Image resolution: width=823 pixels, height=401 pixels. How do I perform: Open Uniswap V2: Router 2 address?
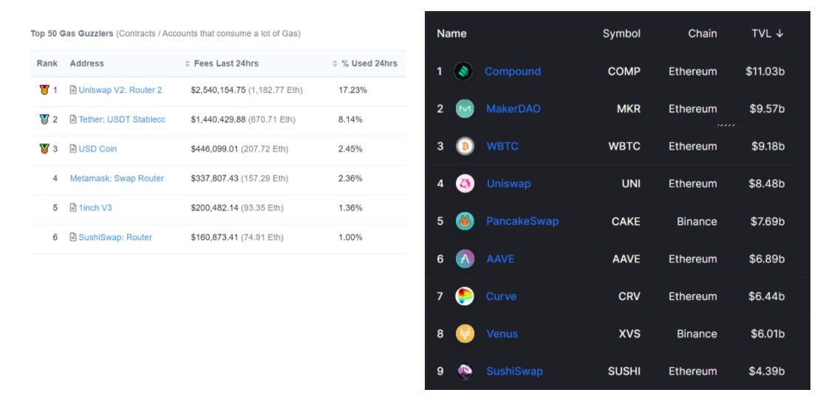point(120,90)
